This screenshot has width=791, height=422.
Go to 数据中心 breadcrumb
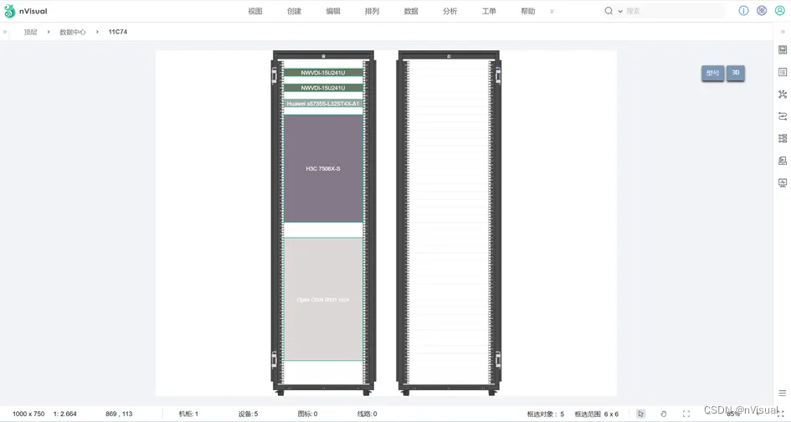click(x=73, y=32)
